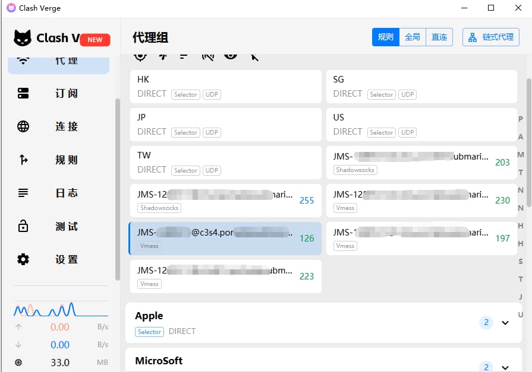532x372 pixels.
Task: Click the delay check wifi icon
Action: click(x=163, y=56)
